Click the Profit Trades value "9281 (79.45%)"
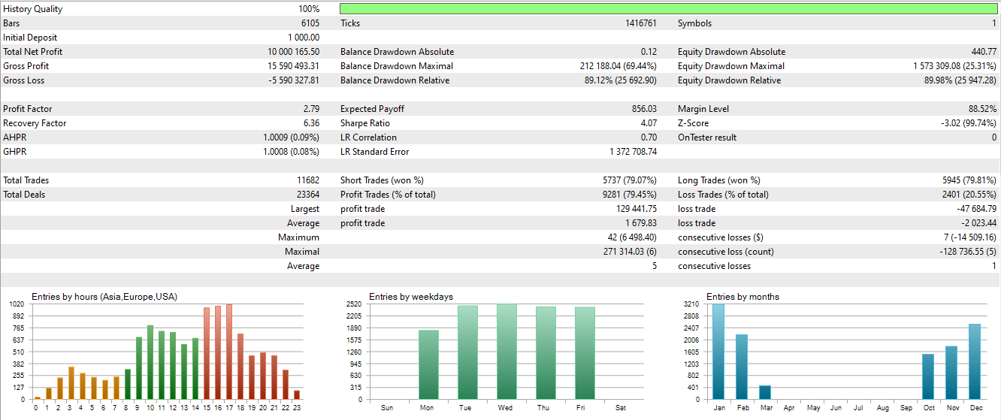 coord(630,195)
